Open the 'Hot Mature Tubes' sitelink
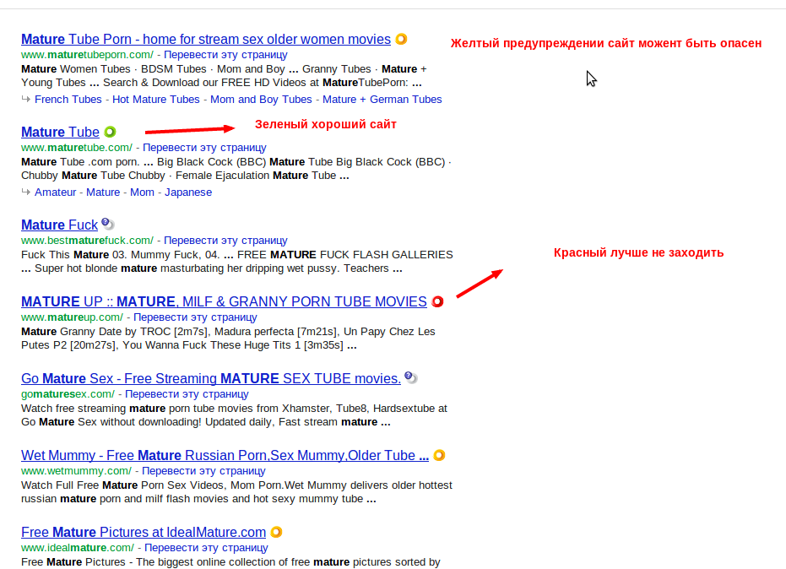 point(156,100)
